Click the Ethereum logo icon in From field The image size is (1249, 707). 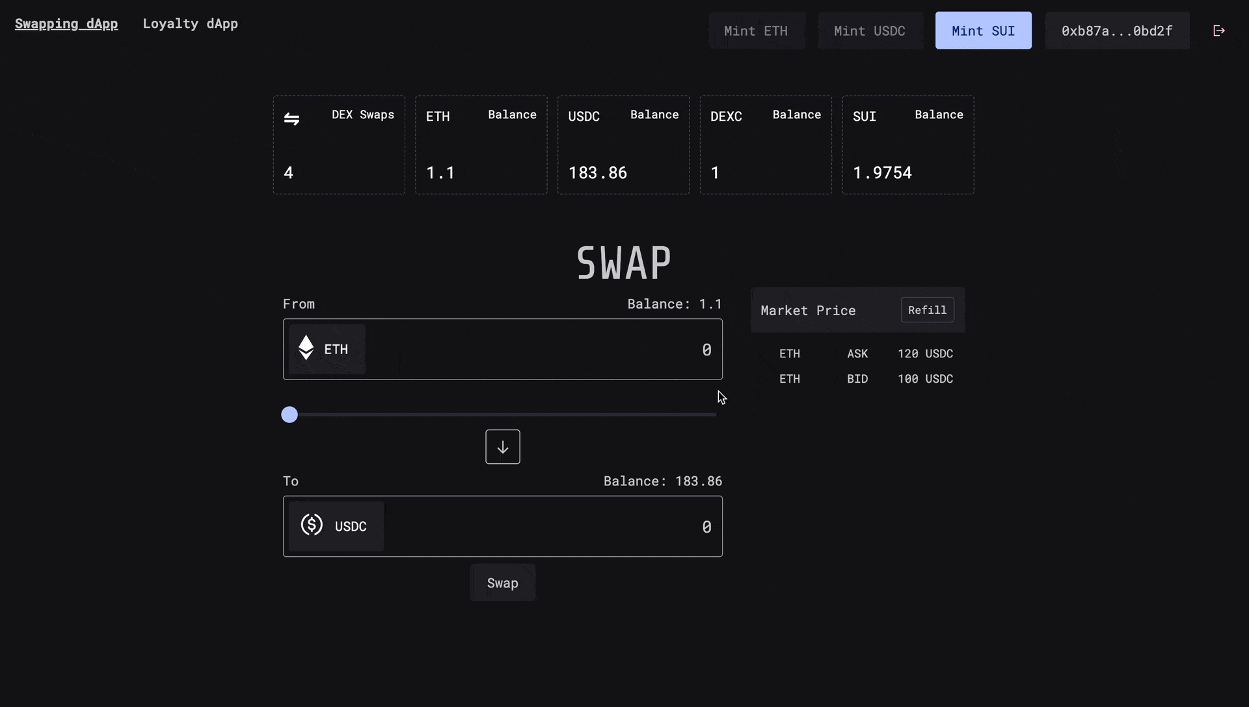(305, 349)
